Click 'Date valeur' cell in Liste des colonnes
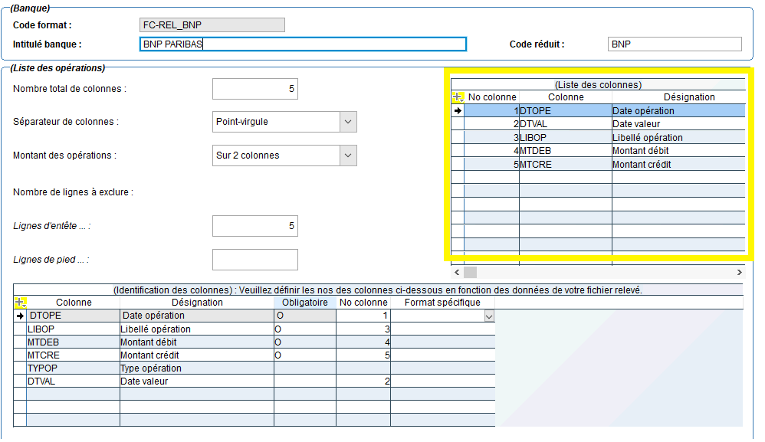This screenshot has height=442, width=765. (678, 124)
